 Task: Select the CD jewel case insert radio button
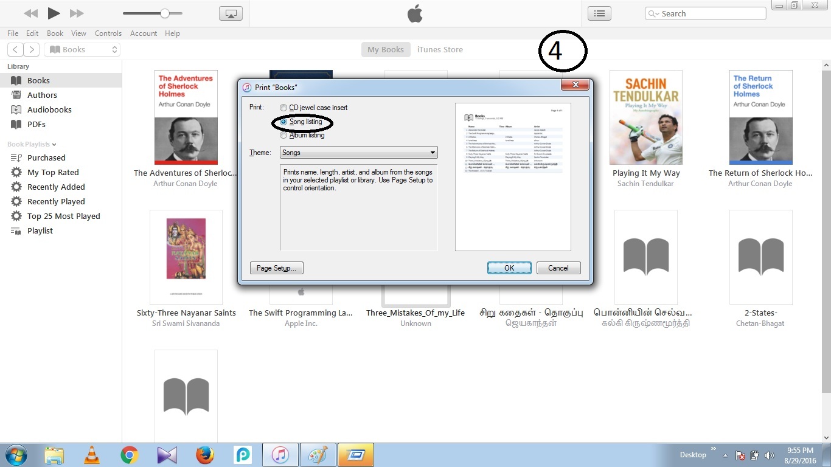283,108
